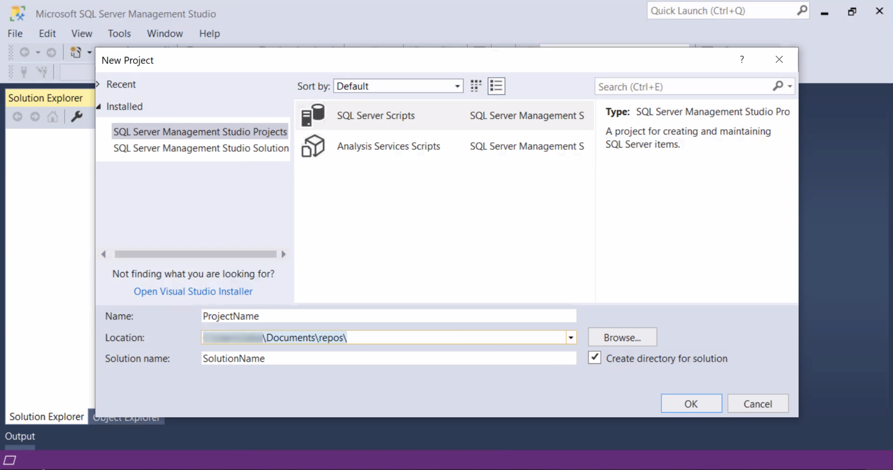Screen dimensions: 893x470
Task: Click the Analysis Services Scripts cube icon
Action: (313, 146)
